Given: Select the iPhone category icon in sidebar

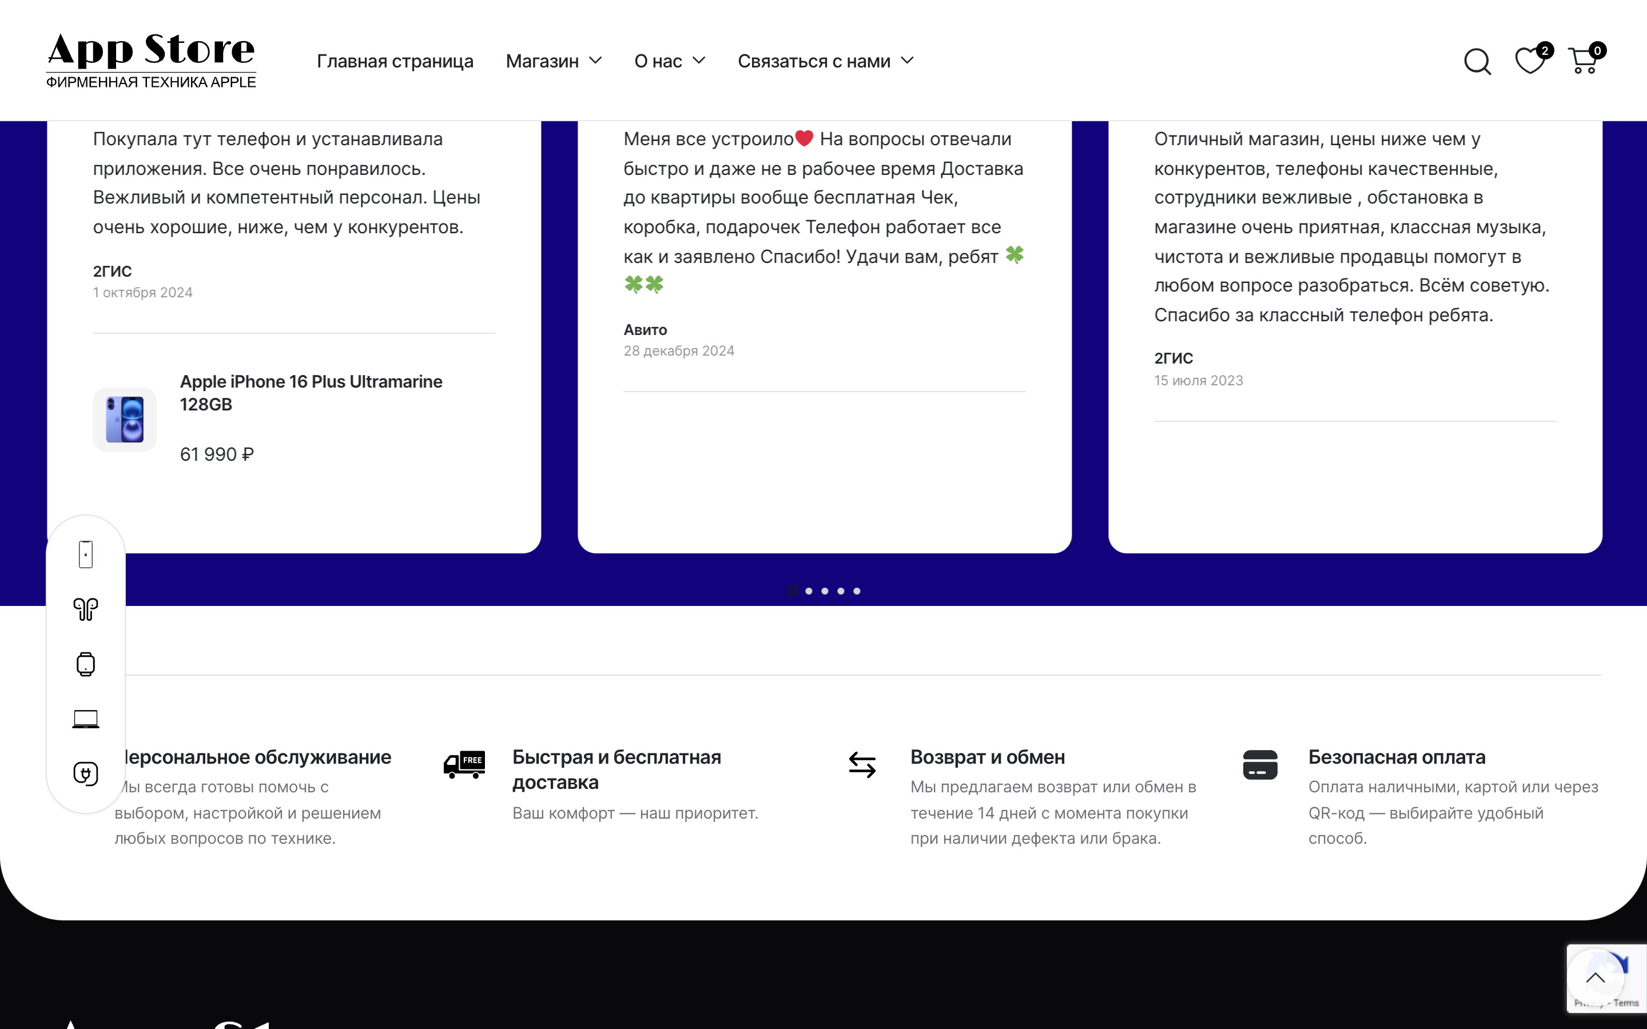Looking at the screenshot, I should pyautogui.click(x=85, y=553).
